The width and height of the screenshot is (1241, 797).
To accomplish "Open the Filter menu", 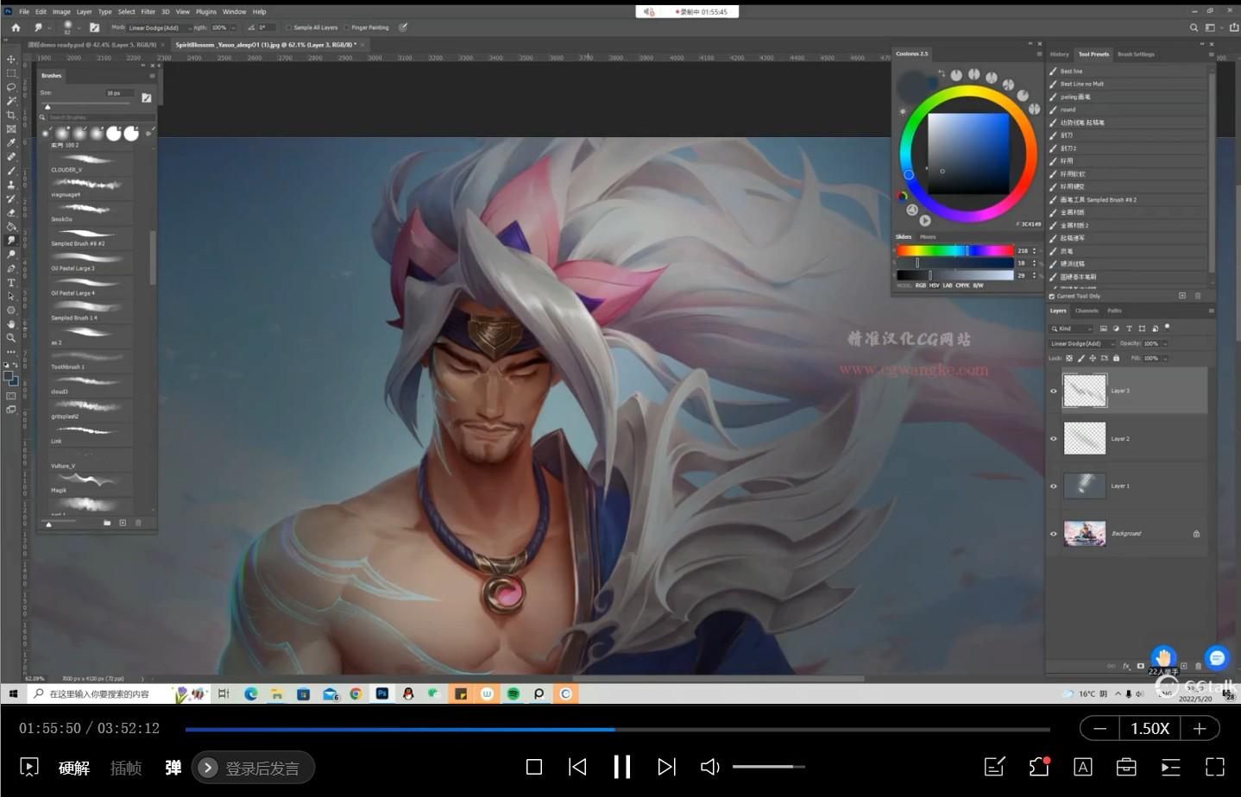I will (148, 12).
